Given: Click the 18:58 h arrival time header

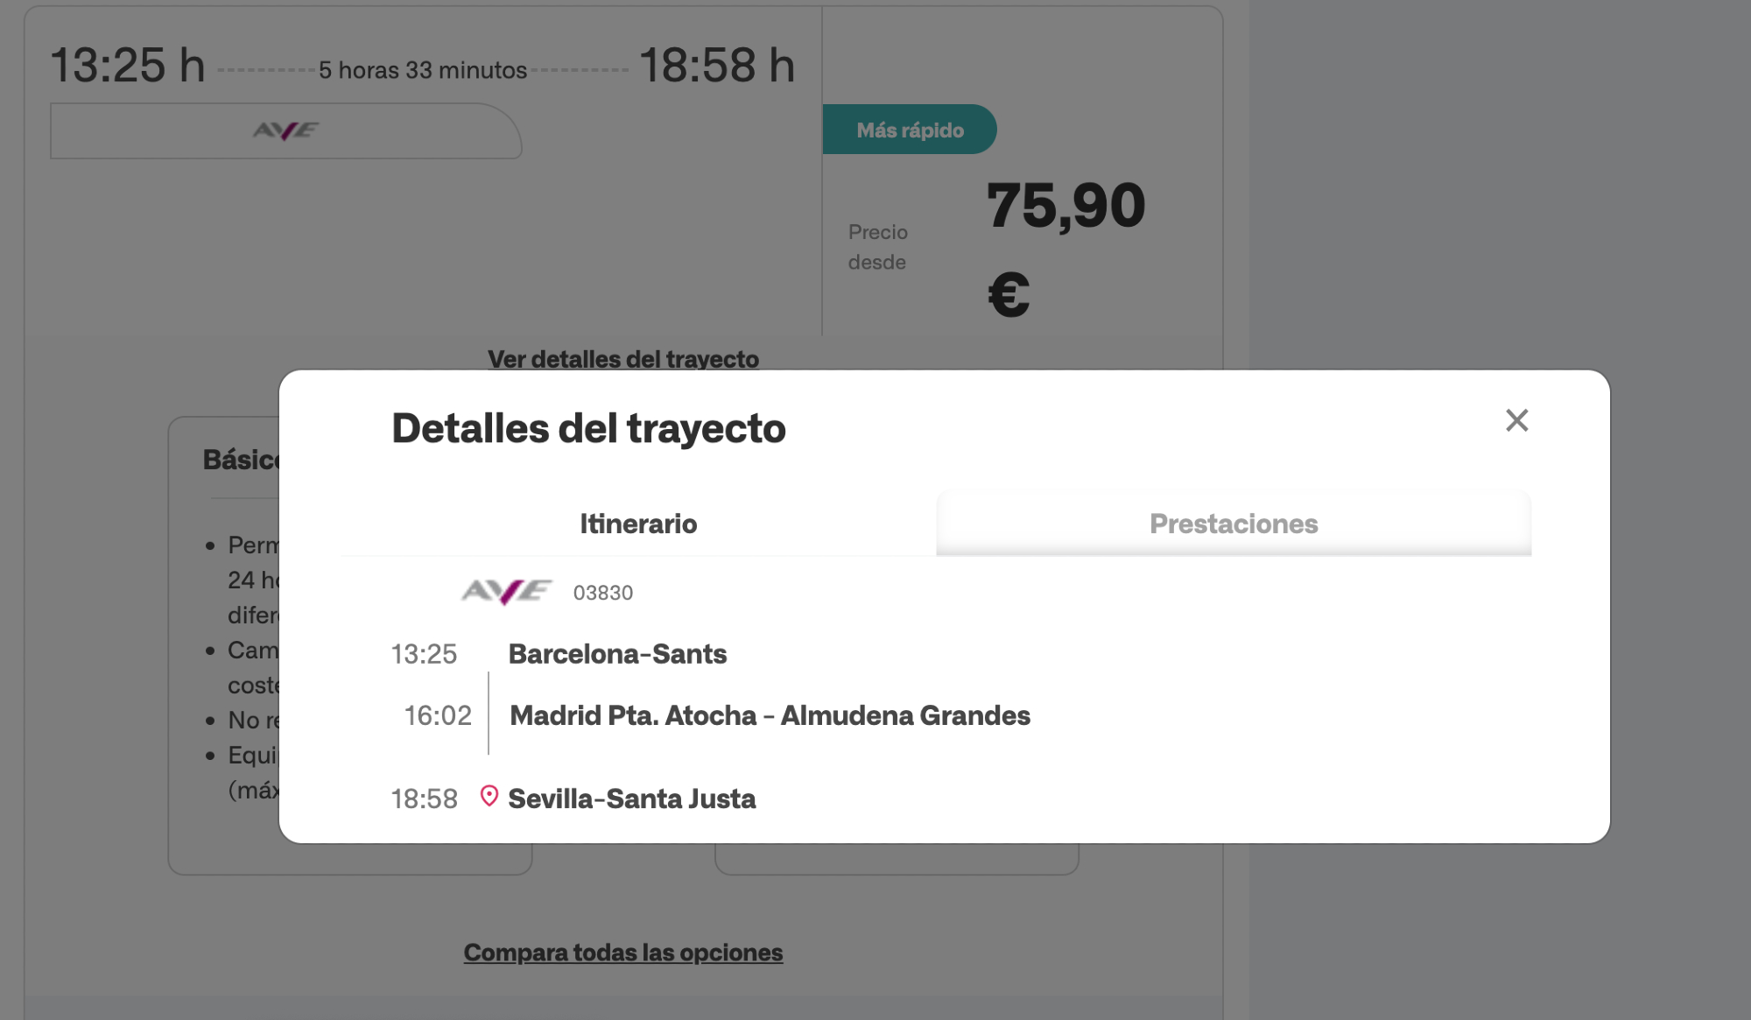Looking at the screenshot, I should 717,65.
